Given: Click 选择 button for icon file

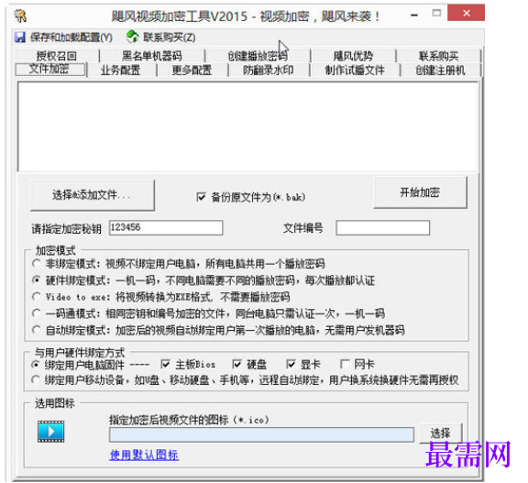Looking at the screenshot, I should tap(440, 433).
